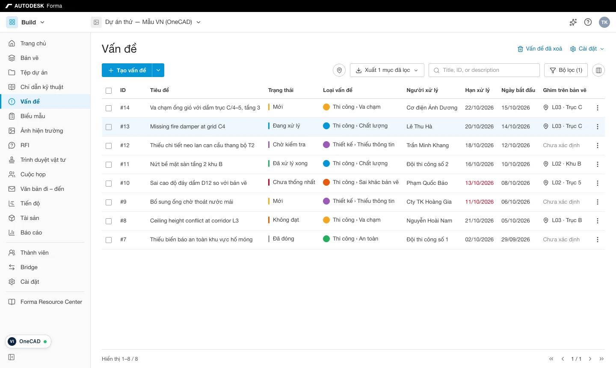The height and width of the screenshot is (368, 616).
Task: Click the Build module grid icon
Action: 12,22
